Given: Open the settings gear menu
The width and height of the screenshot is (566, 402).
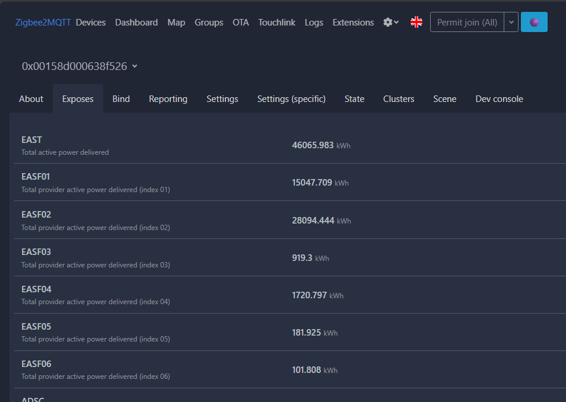Looking at the screenshot, I should pyautogui.click(x=390, y=23).
